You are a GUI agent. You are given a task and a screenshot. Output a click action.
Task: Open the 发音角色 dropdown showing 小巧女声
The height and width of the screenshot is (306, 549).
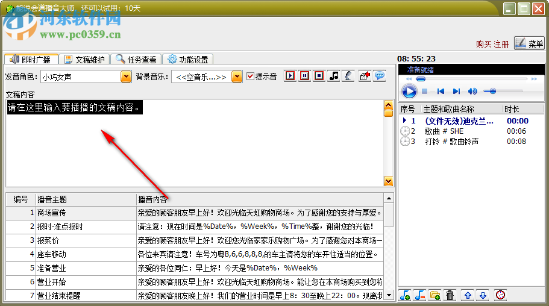coord(126,76)
